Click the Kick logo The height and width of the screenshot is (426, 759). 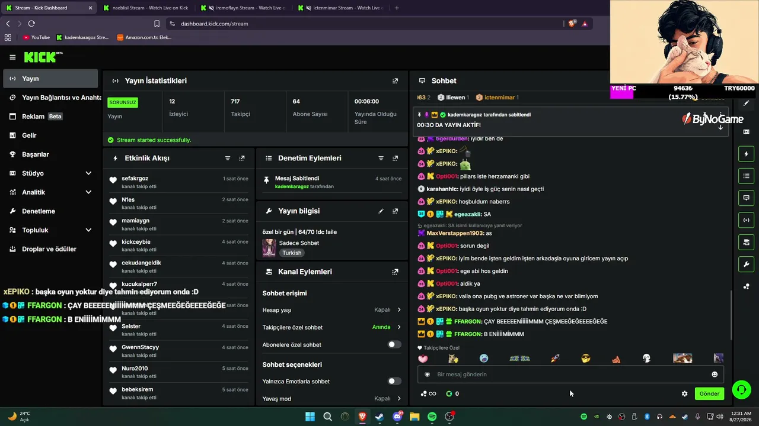tap(43, 57)
